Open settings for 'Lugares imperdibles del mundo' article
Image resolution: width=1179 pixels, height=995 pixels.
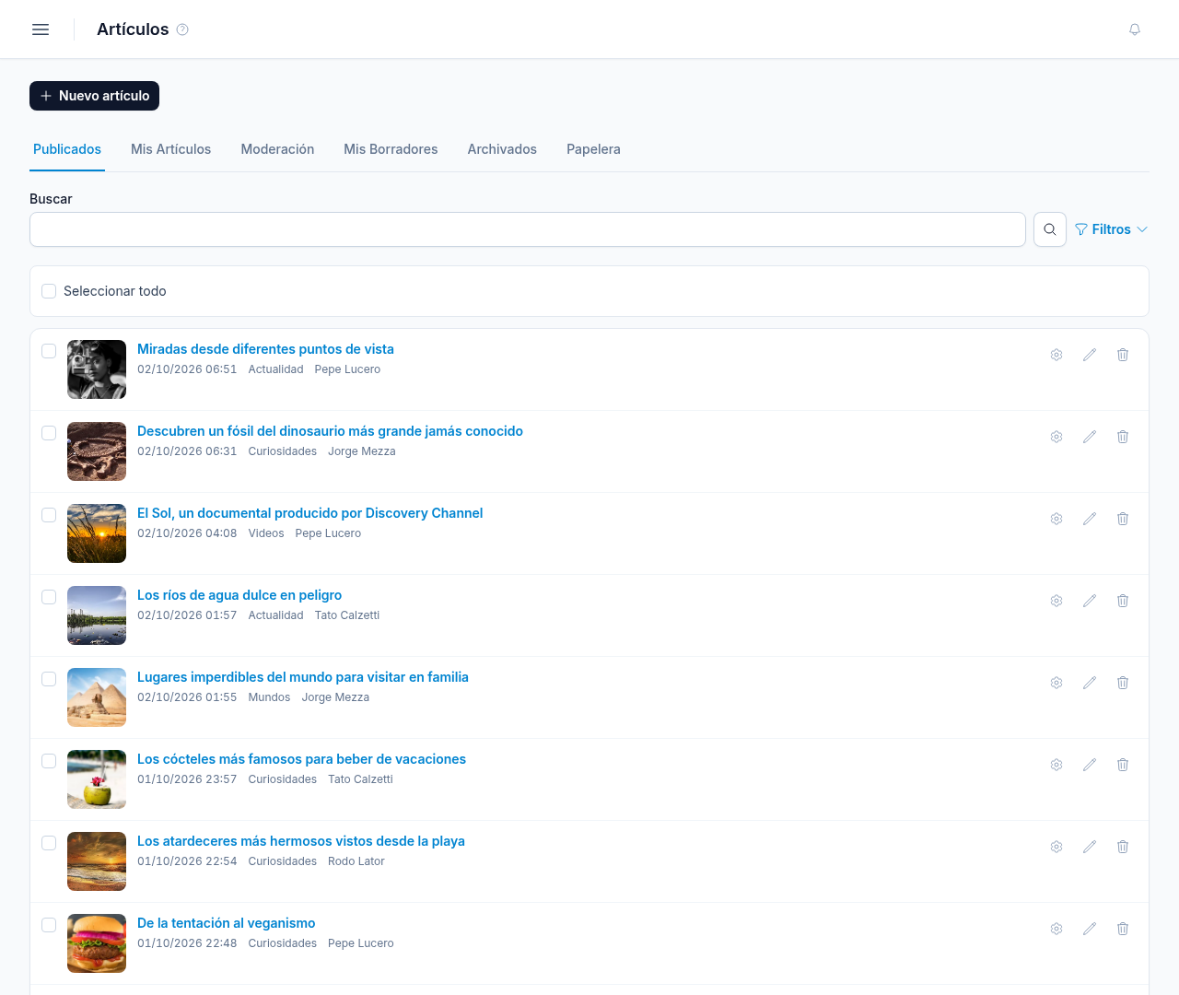1056,683
